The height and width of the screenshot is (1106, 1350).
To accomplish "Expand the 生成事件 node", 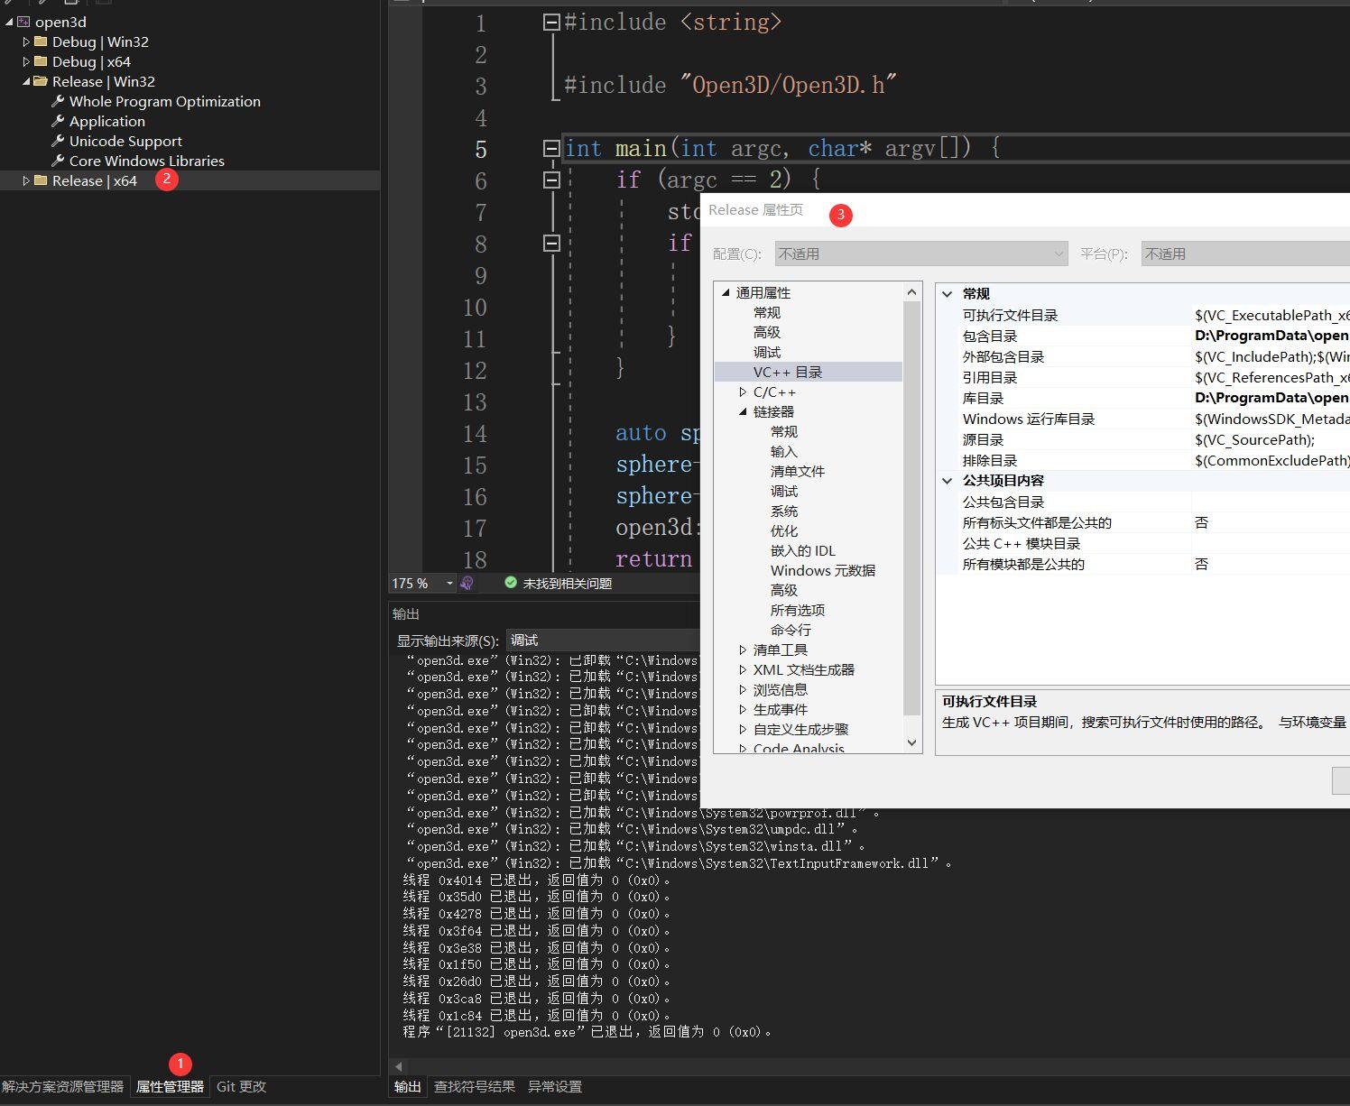I will tap(743, 709).
